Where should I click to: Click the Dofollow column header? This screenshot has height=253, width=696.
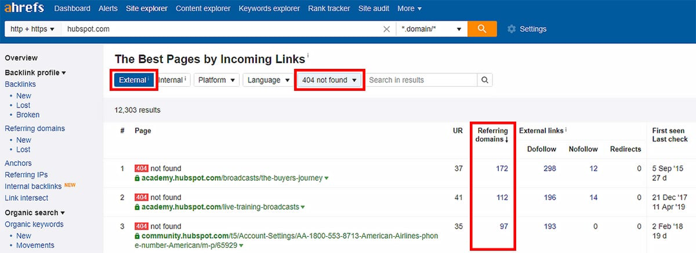click(x=541, y=149)
